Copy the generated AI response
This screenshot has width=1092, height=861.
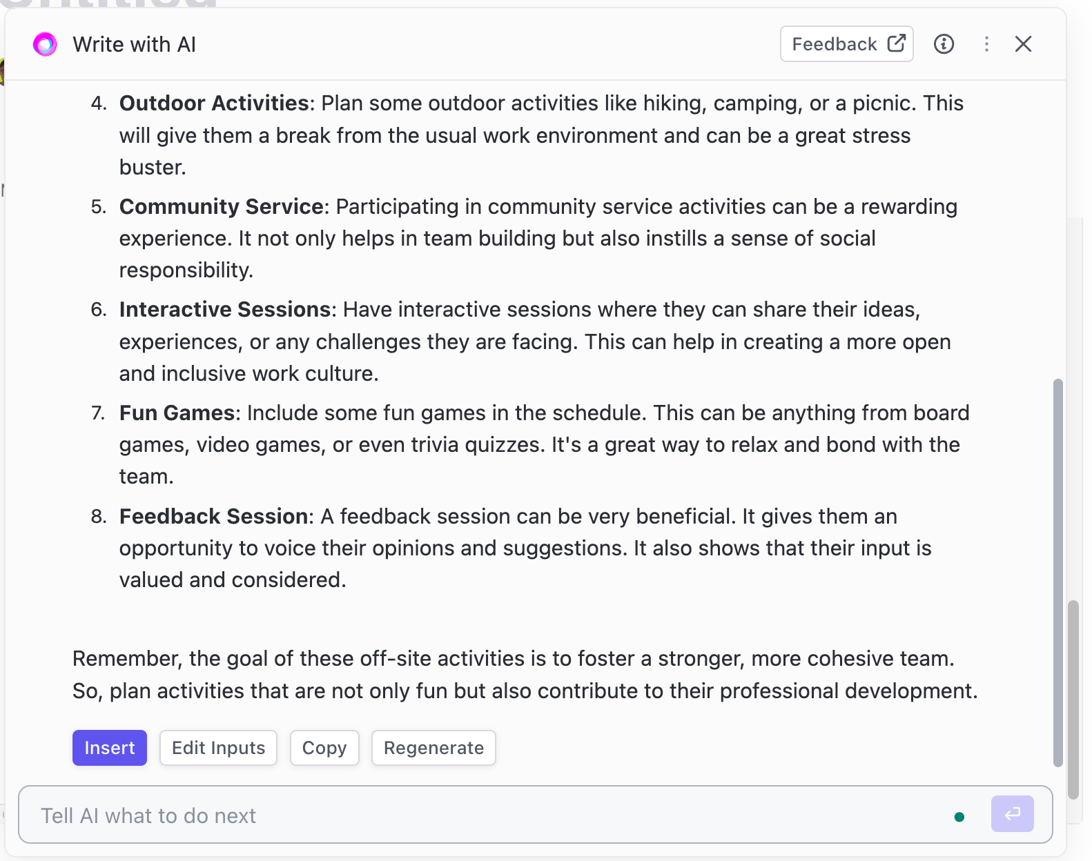324,748
